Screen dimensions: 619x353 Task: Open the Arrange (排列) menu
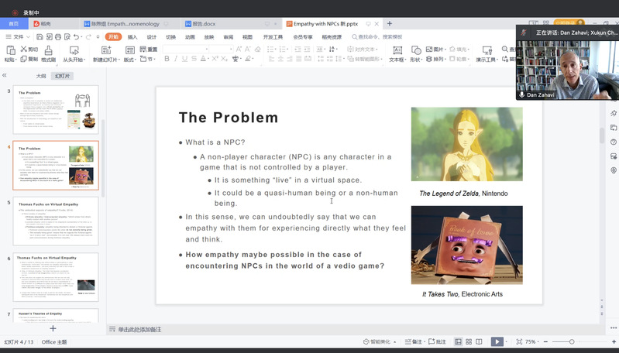coord(436,59)
